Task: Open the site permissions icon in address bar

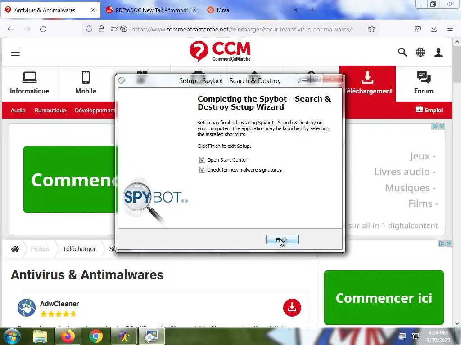Action: (114, 29)
